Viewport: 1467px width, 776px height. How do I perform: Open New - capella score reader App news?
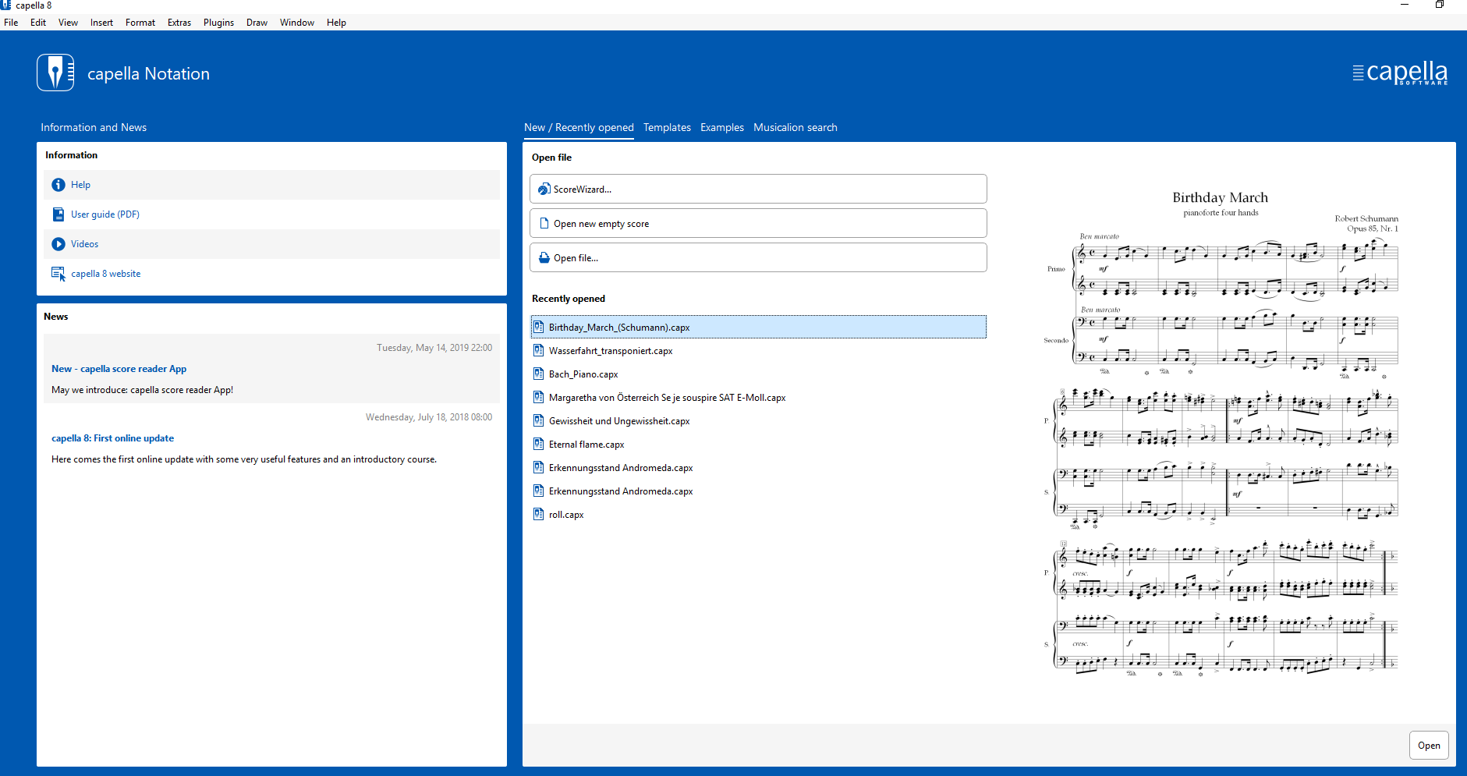click(119, 369)
